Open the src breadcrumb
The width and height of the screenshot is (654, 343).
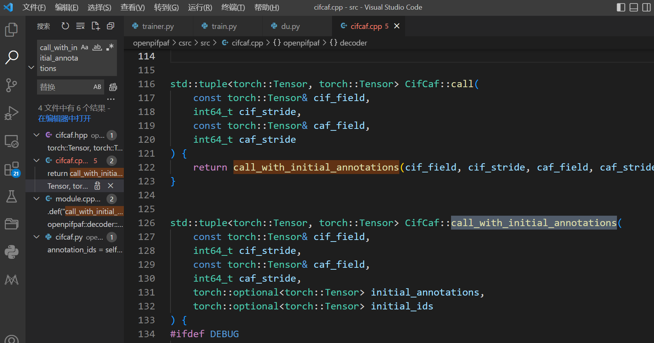point(205,43)
